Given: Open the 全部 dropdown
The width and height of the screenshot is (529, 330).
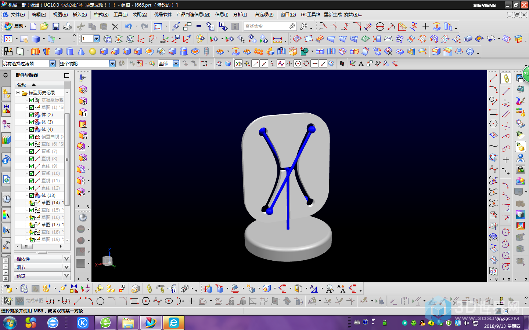Looking at the screenshot, I should (x=176, y=63).
